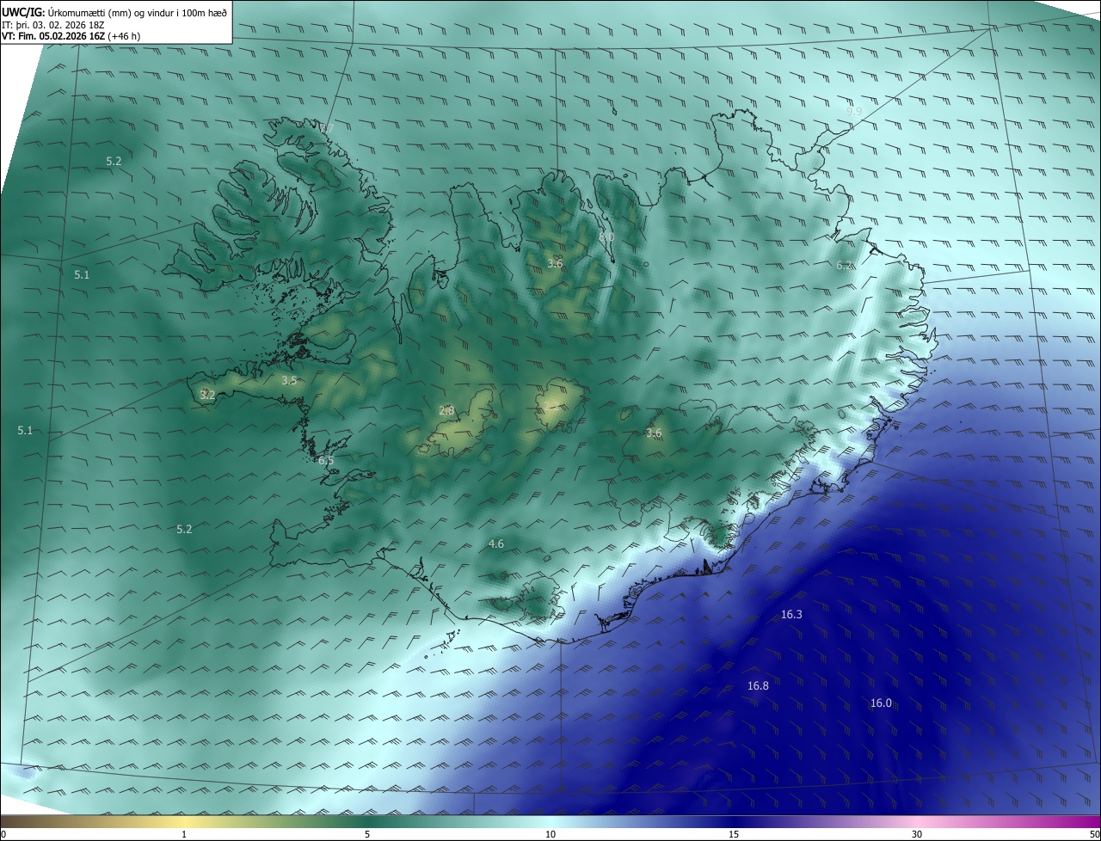Screen dimensions: 1101x841
Task: Click the '50' tick on the color scale
Action: tap(1094, 834)
